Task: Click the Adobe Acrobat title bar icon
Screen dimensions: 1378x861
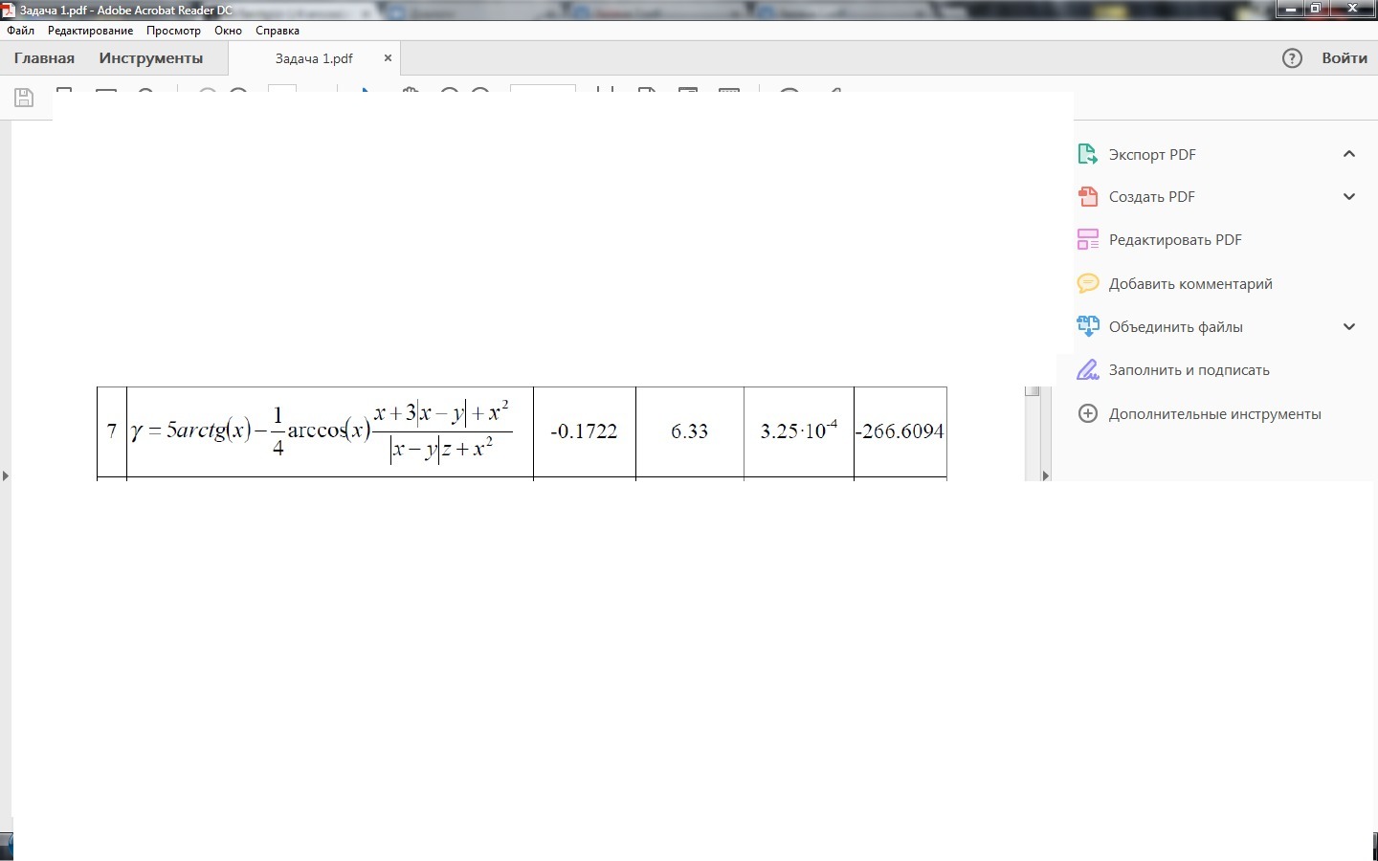Action: pyautogui.click(x=8, y=10)
